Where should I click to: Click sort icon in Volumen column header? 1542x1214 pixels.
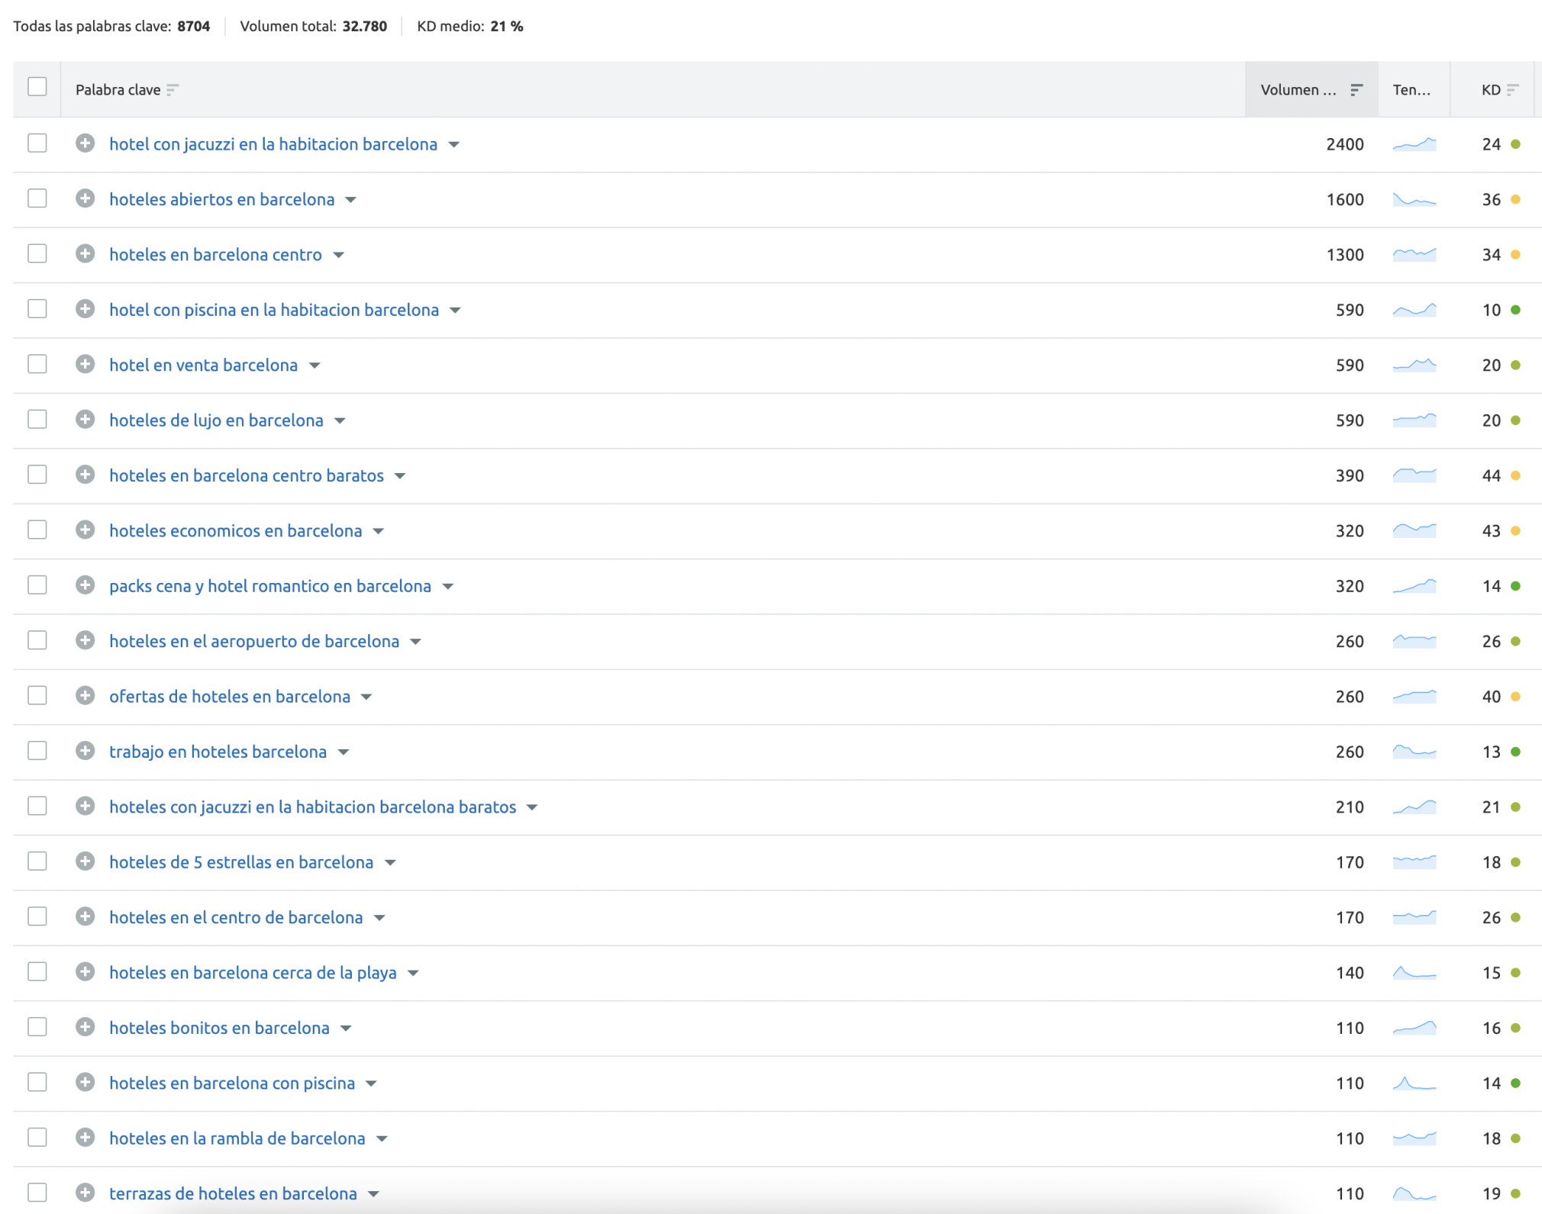(1356, 90)
